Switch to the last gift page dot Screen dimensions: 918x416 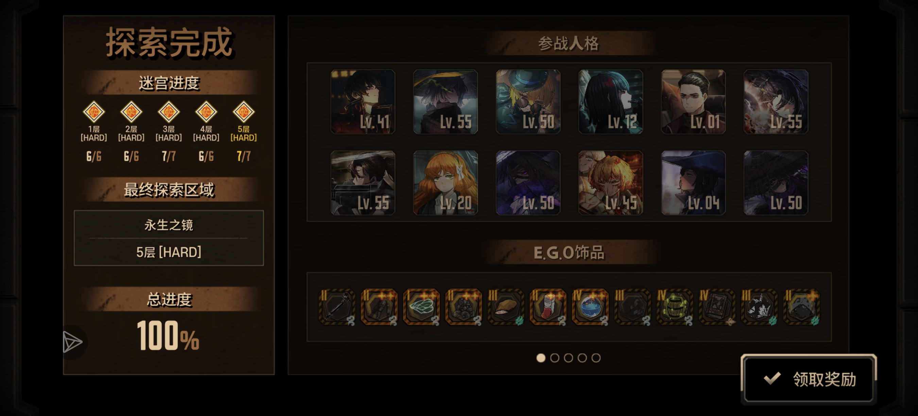coord(596,358)
